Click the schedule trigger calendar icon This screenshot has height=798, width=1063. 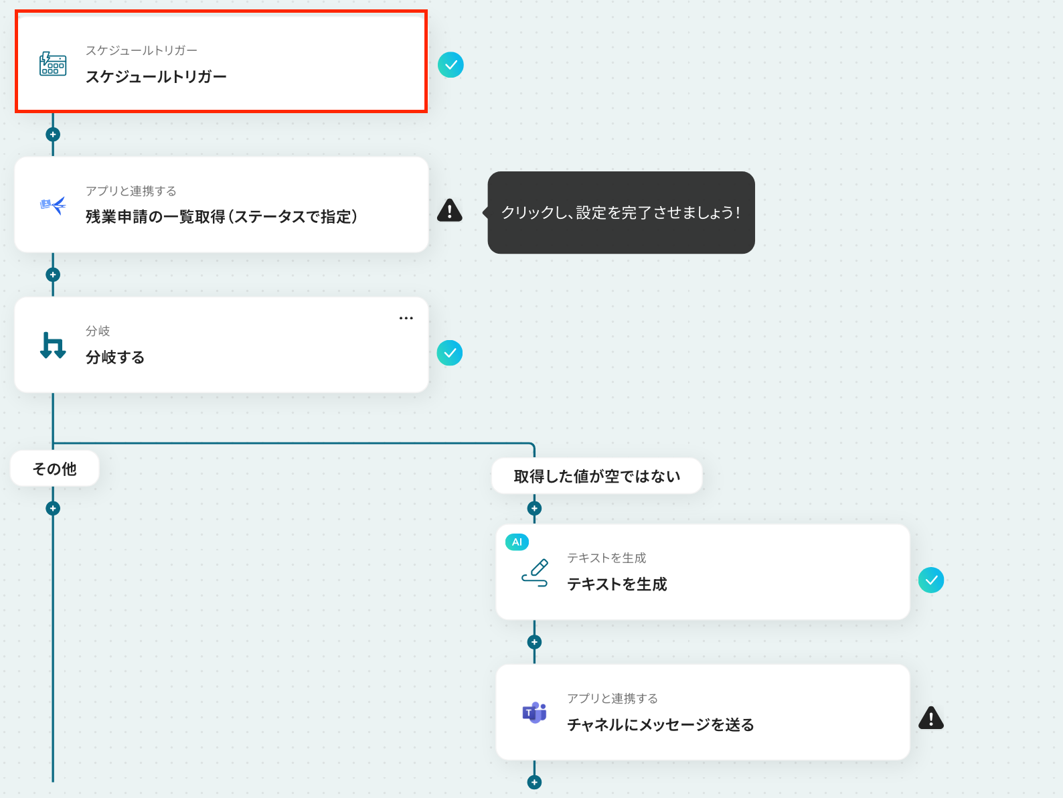[53, 64]
